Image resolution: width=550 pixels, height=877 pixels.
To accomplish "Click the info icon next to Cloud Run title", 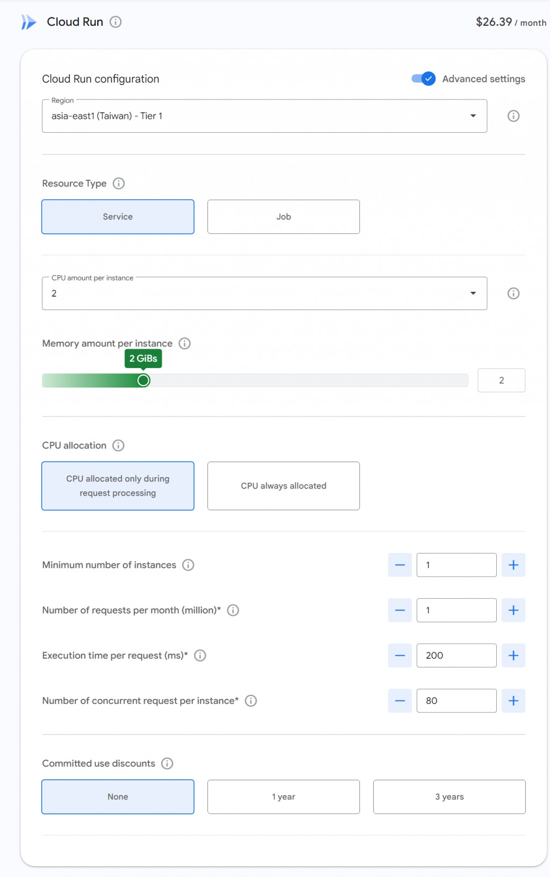I will click(115, 22).
